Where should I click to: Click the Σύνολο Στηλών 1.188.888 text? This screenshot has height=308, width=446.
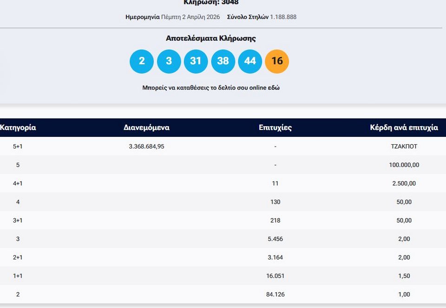[x=262, y=17]
